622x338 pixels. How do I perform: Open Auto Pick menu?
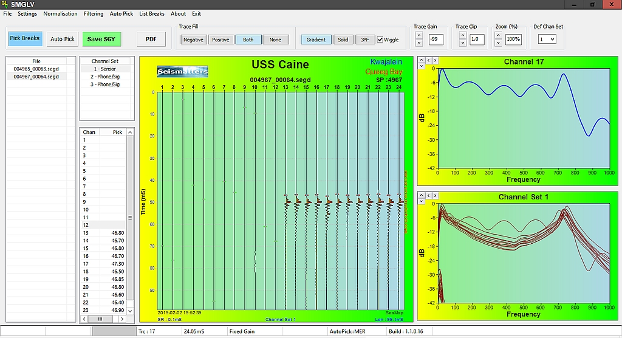(x=121, y=13)
